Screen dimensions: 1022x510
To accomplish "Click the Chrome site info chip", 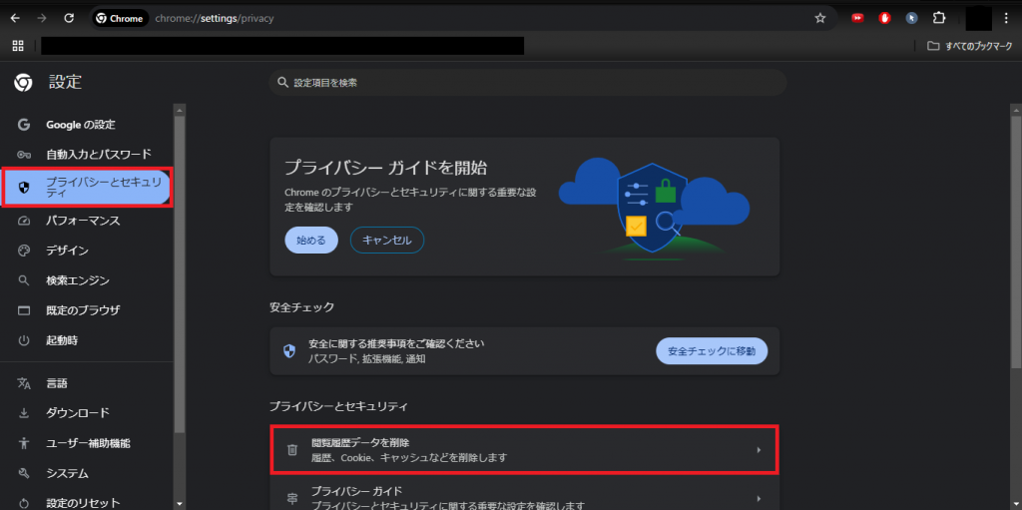I will (x=120, y=18).
